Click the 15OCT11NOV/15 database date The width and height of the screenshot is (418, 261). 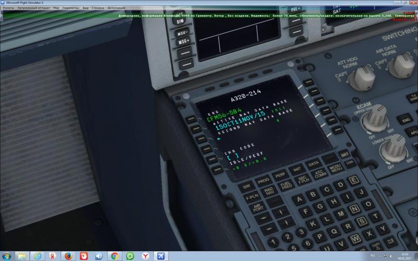point(241,120)
